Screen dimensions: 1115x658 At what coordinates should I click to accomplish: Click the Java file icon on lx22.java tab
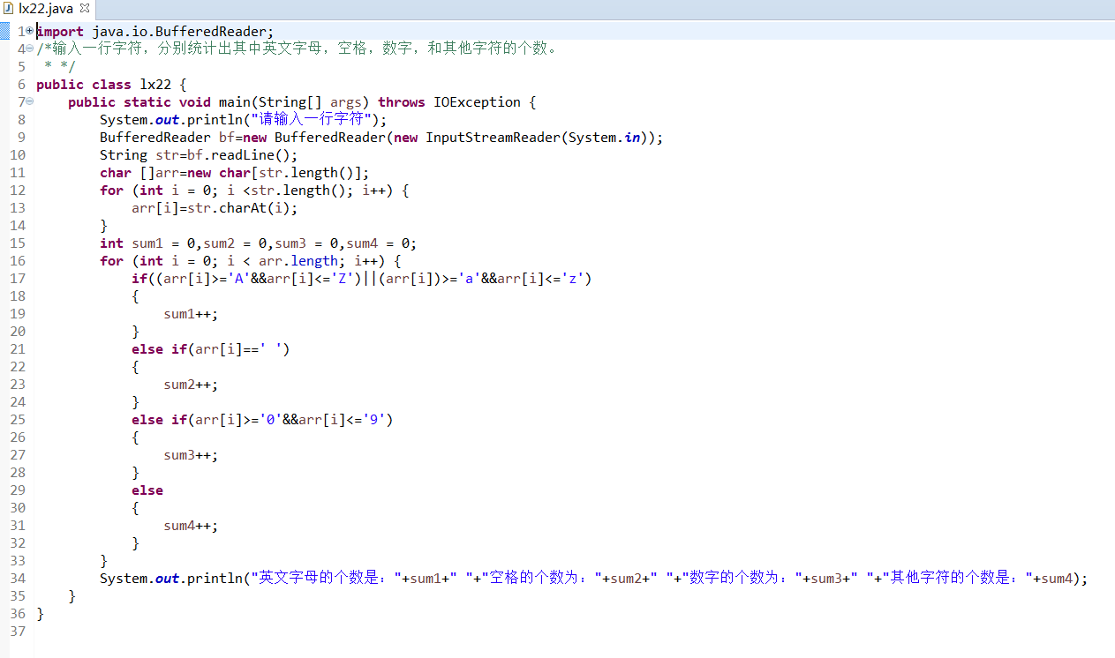click(10, 9)
